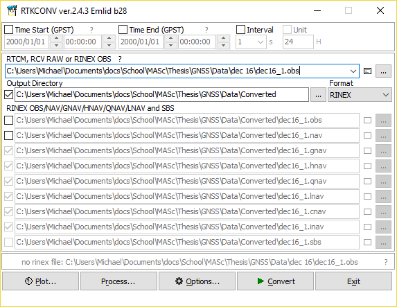Enable the Time Start (GPST) checkbox
This screenshot has width=397, height=307.
click(x=8, y=30)
